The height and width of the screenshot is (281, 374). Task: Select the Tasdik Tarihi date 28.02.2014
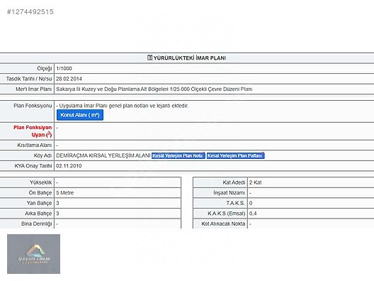(x=69, y=79)
